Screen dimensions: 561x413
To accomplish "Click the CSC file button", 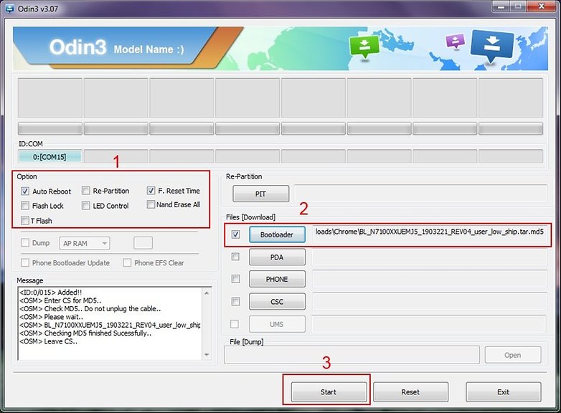I will pyautogui.click(x=278, y=301).
